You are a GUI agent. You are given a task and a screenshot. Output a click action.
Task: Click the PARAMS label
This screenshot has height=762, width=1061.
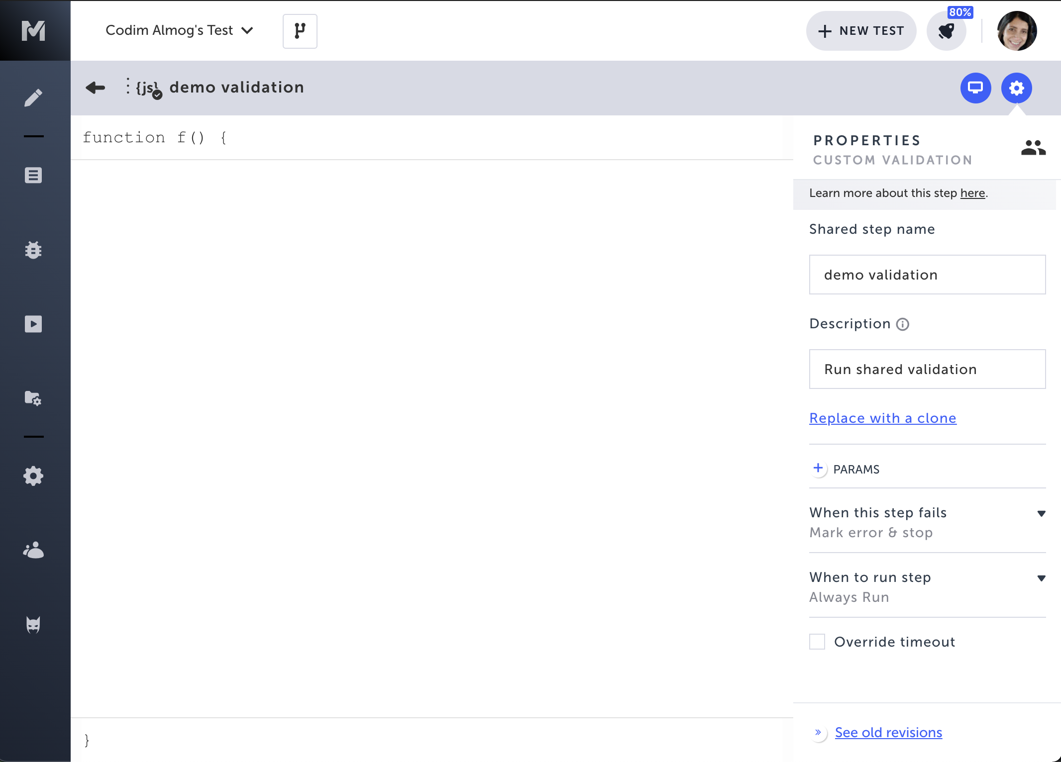tap(856, 469)
